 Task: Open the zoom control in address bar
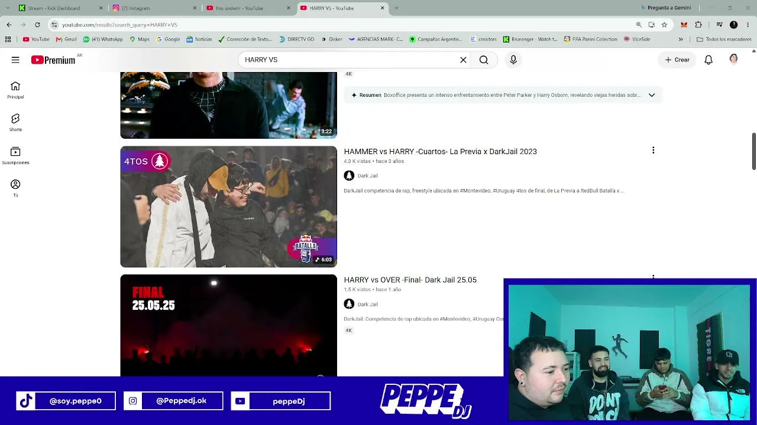639,25
